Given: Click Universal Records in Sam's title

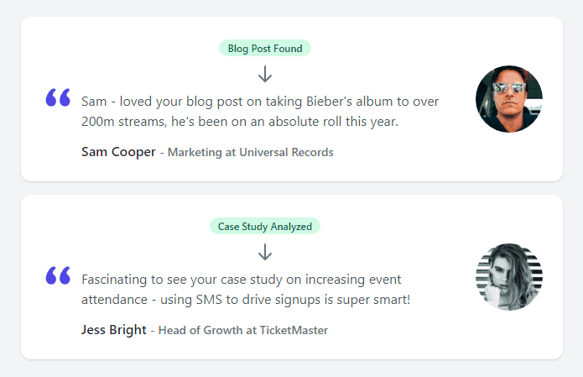Looking at the screenshot, I should point(286,152).
